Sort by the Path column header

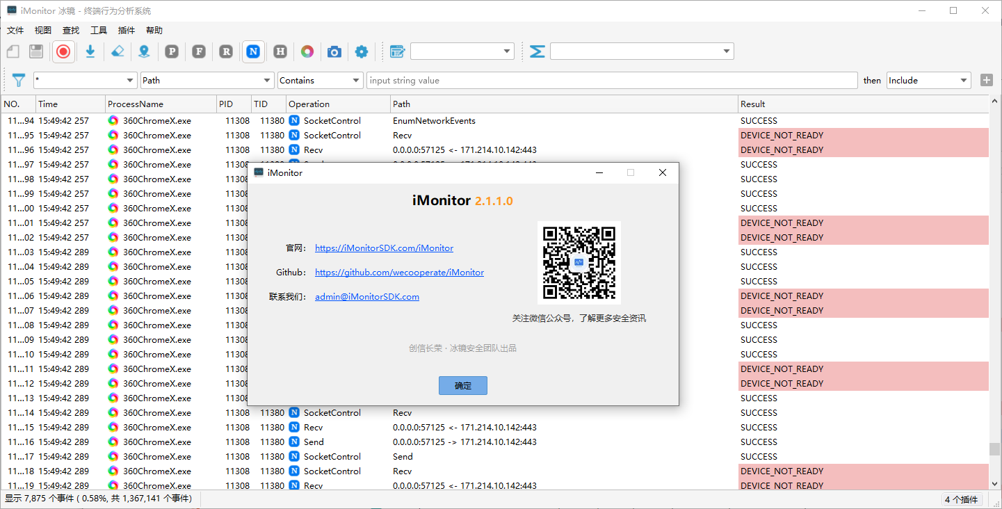tap(564, 104)
